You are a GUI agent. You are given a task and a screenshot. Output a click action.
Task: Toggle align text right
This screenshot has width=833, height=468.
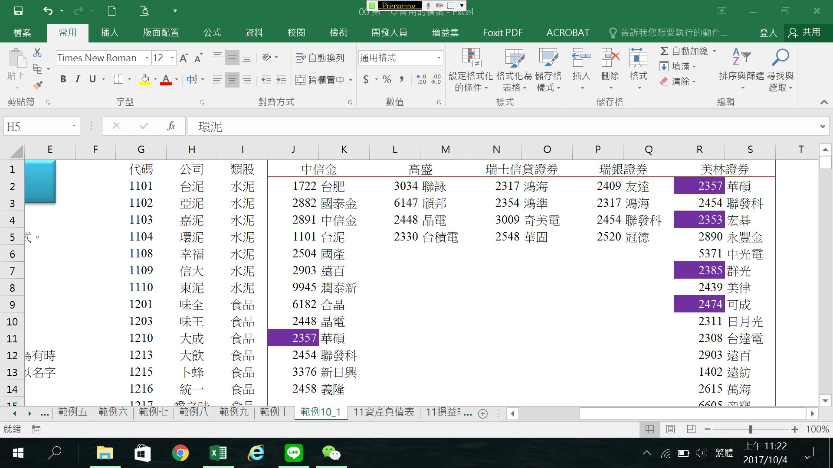247,80
